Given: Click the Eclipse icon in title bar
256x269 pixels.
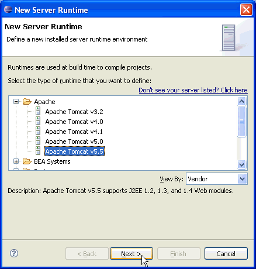Looking at the screenshot, I should pyautogui.click(x=8, y=9).
